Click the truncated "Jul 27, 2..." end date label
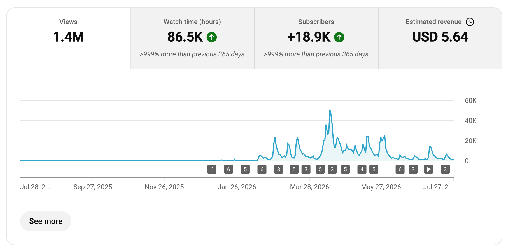This screenshot has height=252, width=513. pyautogui.click(x=438, y=187)
